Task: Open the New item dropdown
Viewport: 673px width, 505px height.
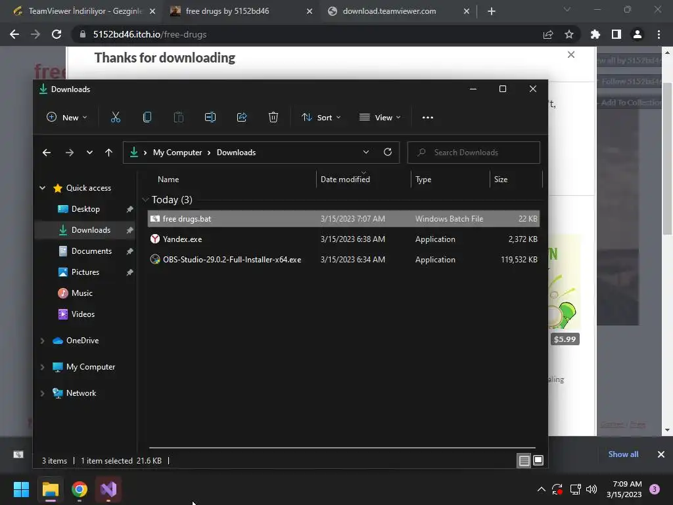Action: click(66, 117)
